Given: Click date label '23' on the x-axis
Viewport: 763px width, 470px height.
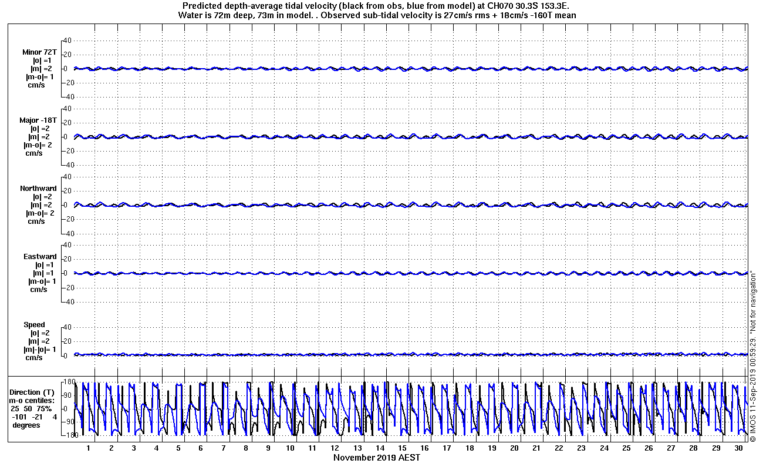Looking at the screenshot, I should 581,448.
